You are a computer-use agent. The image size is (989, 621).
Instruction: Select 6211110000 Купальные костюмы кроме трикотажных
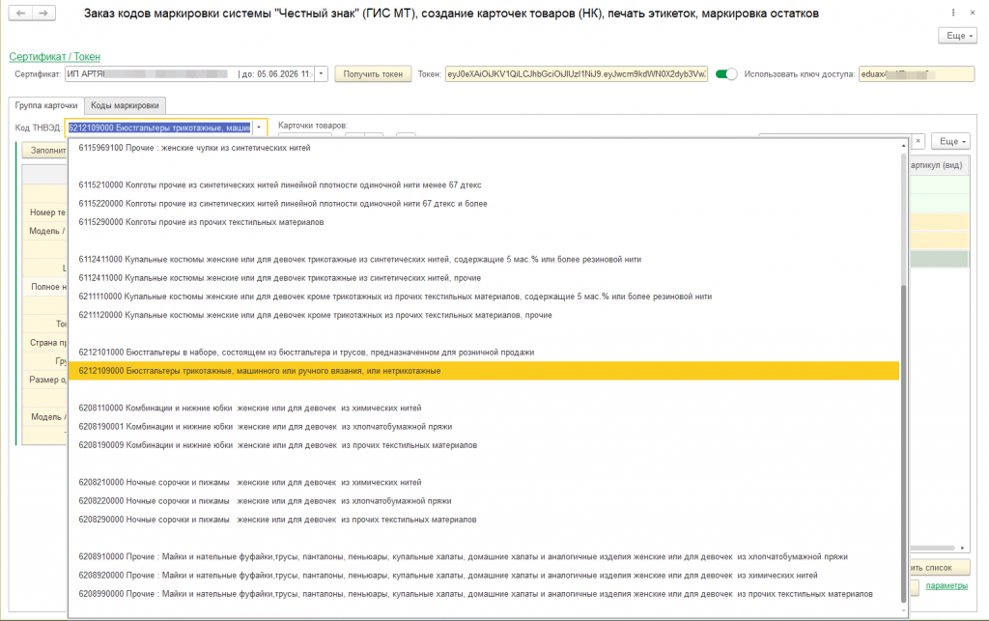coord(483,296)
